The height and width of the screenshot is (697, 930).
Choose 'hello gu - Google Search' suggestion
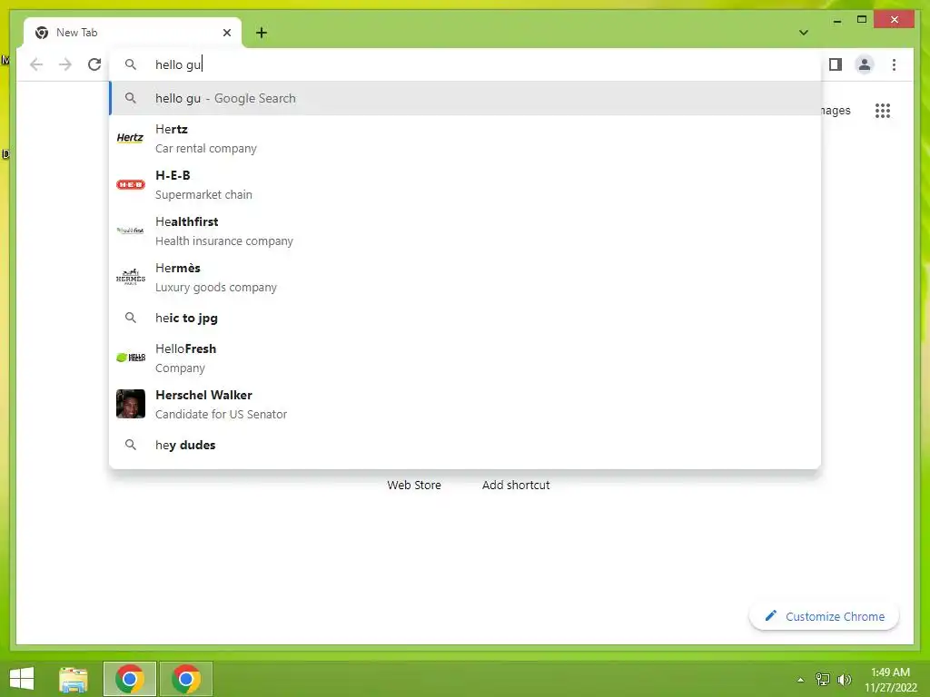tap(466, 98)
